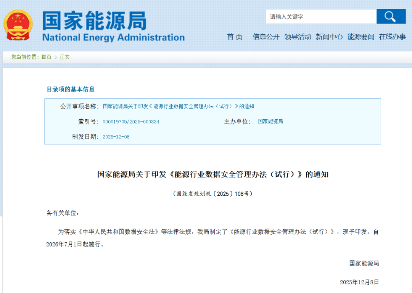
Task: Click the index number 000019705/2025-000334
Action: click(x=131, y=122)
